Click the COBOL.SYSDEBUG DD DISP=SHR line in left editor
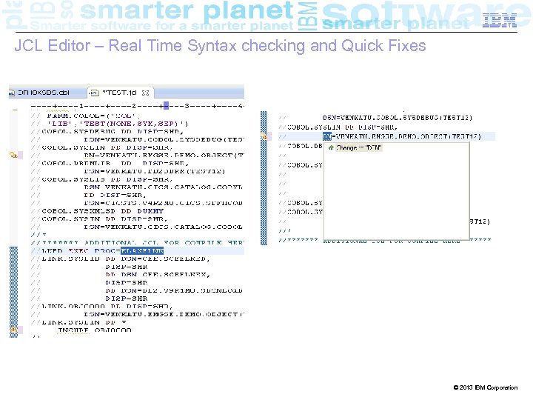Image resolution: width=533 pixels, height=400 pixels. (107, 132)
